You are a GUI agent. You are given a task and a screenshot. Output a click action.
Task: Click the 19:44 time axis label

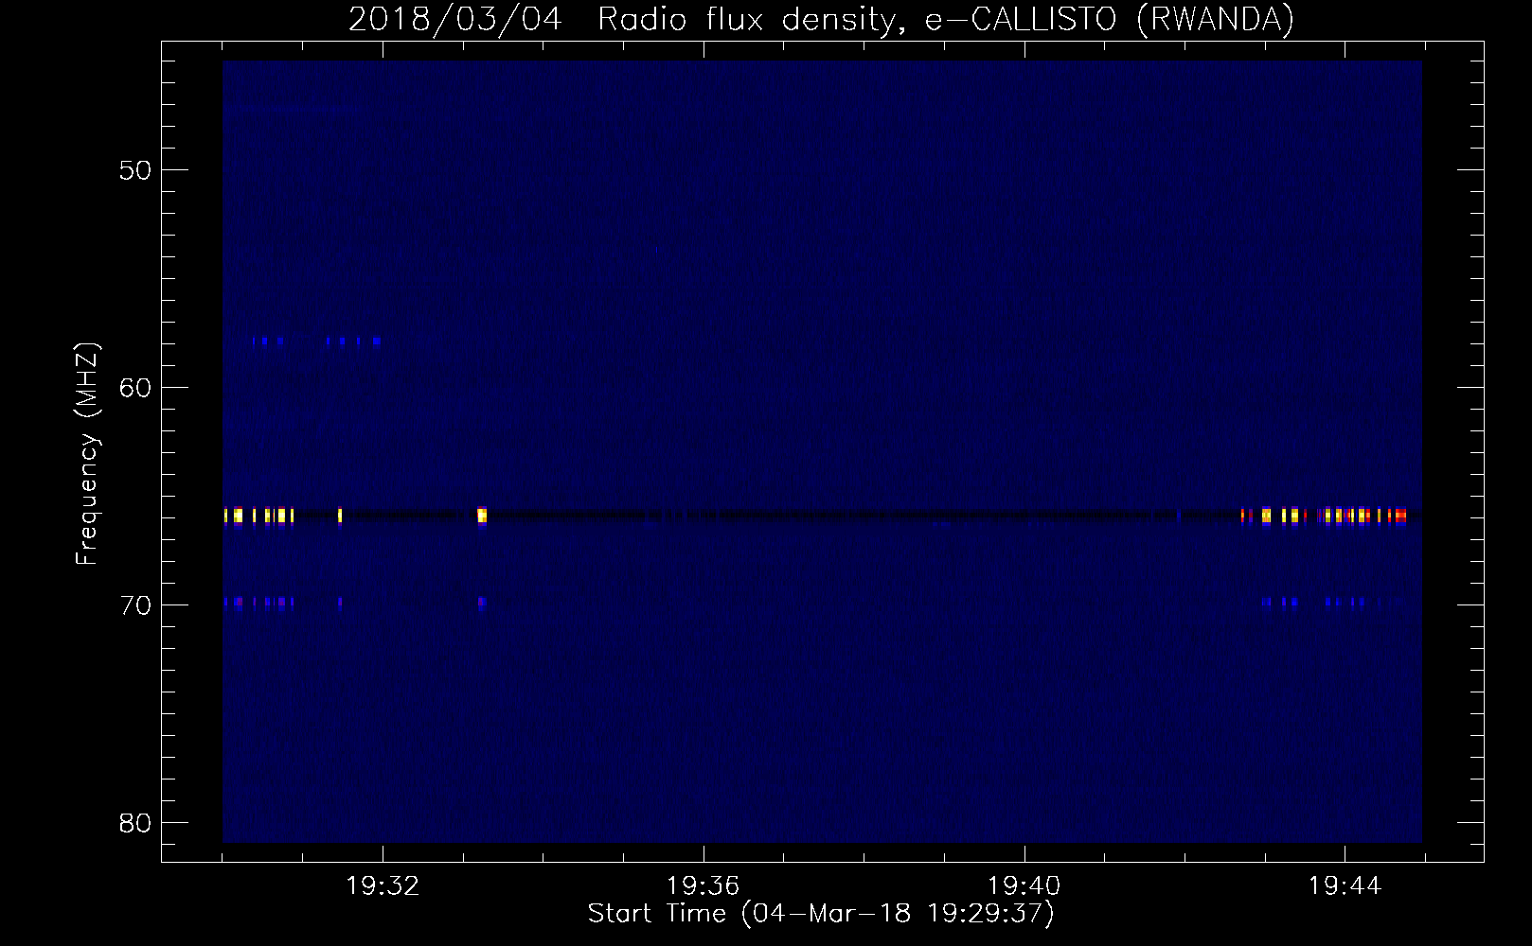(1345, 886)
